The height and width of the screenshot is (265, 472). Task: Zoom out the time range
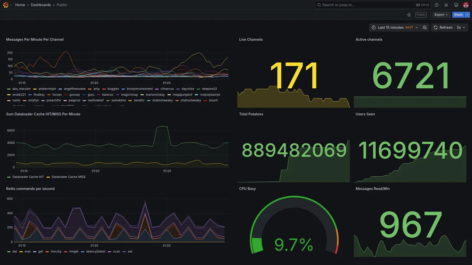tap(425, 28)
